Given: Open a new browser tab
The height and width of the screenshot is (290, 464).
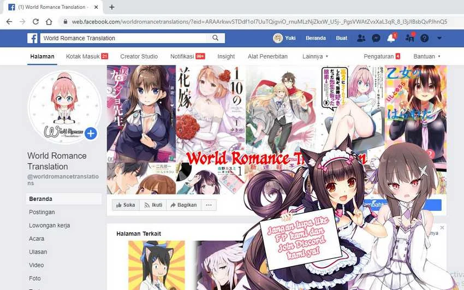Looking at the screenshot, I should [x=112, y=7].
